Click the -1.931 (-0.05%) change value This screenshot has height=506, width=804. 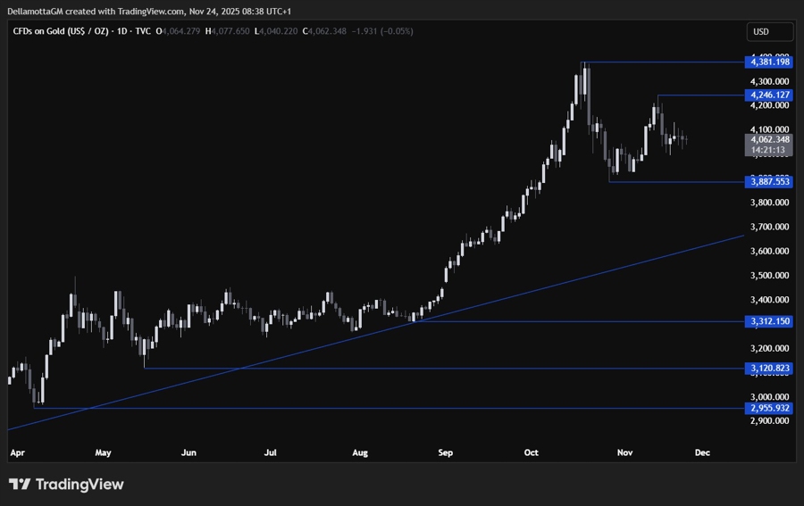(x=386, y=31)
